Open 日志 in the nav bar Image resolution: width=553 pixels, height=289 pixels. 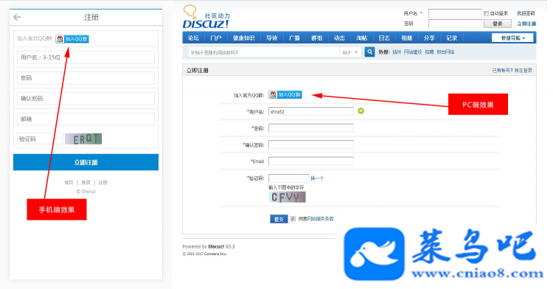tap(384, 38)
